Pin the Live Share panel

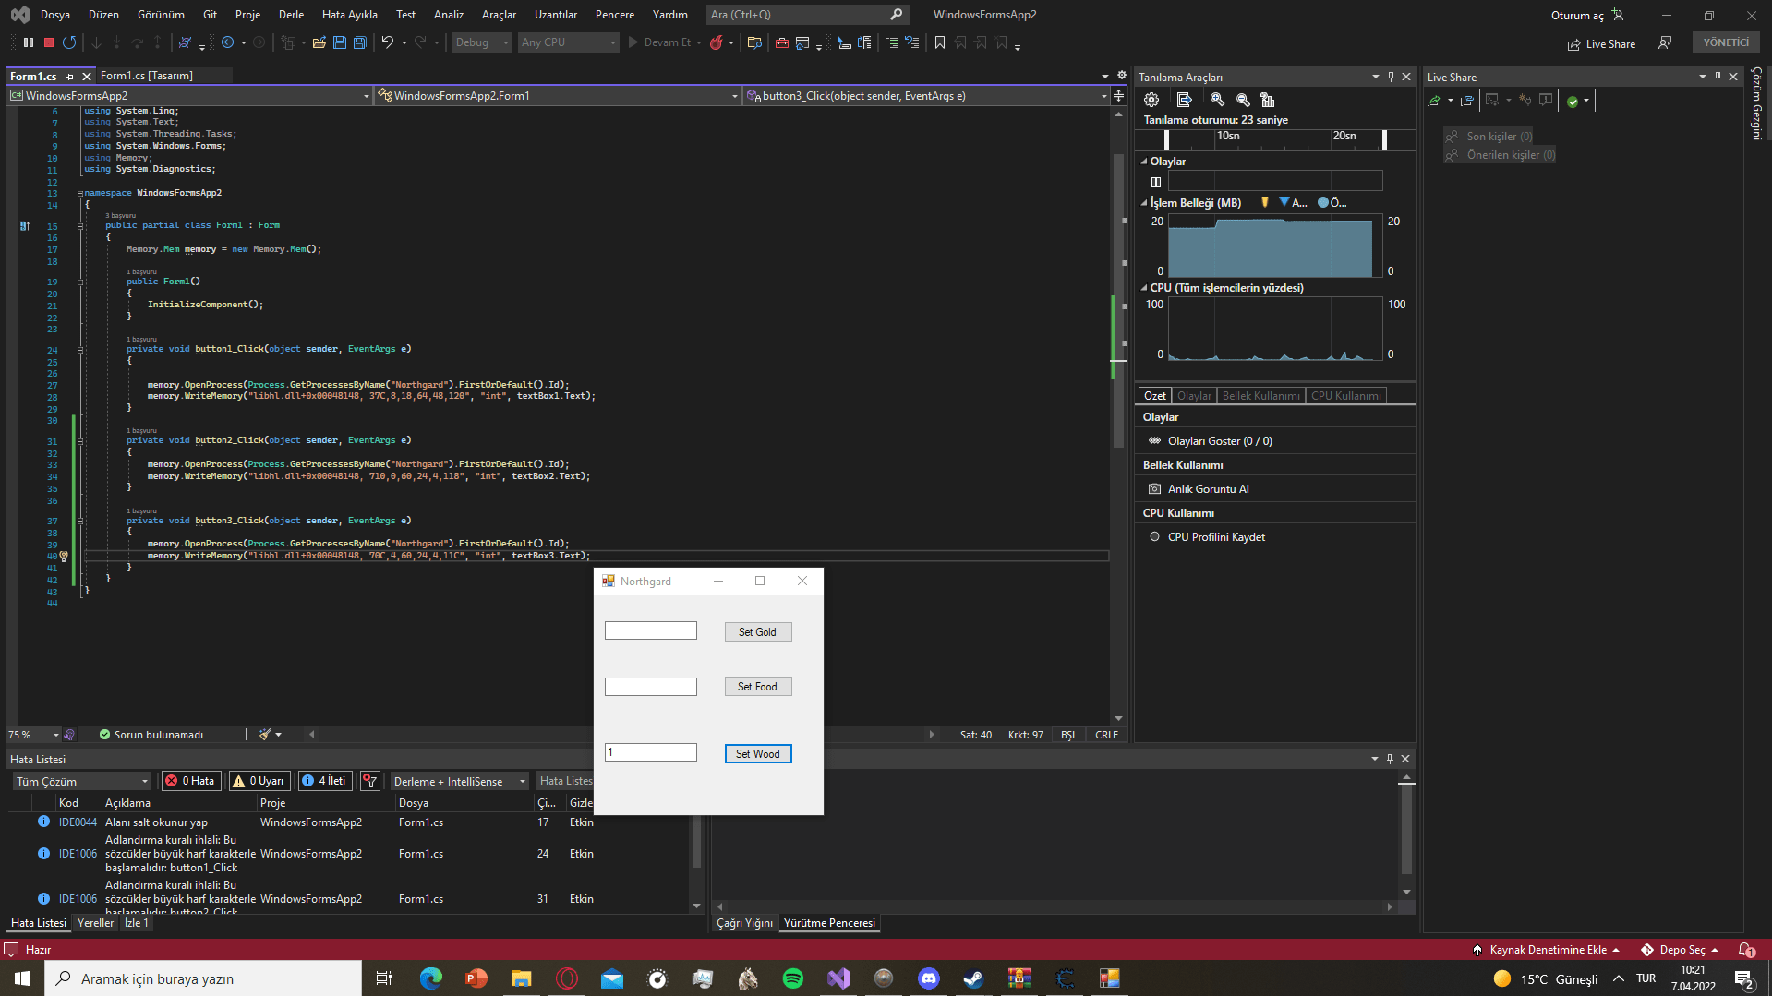tap(1718, 77)
